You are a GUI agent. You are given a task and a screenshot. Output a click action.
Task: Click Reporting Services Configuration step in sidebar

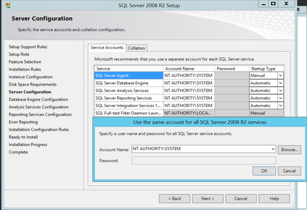click(40, 114)
